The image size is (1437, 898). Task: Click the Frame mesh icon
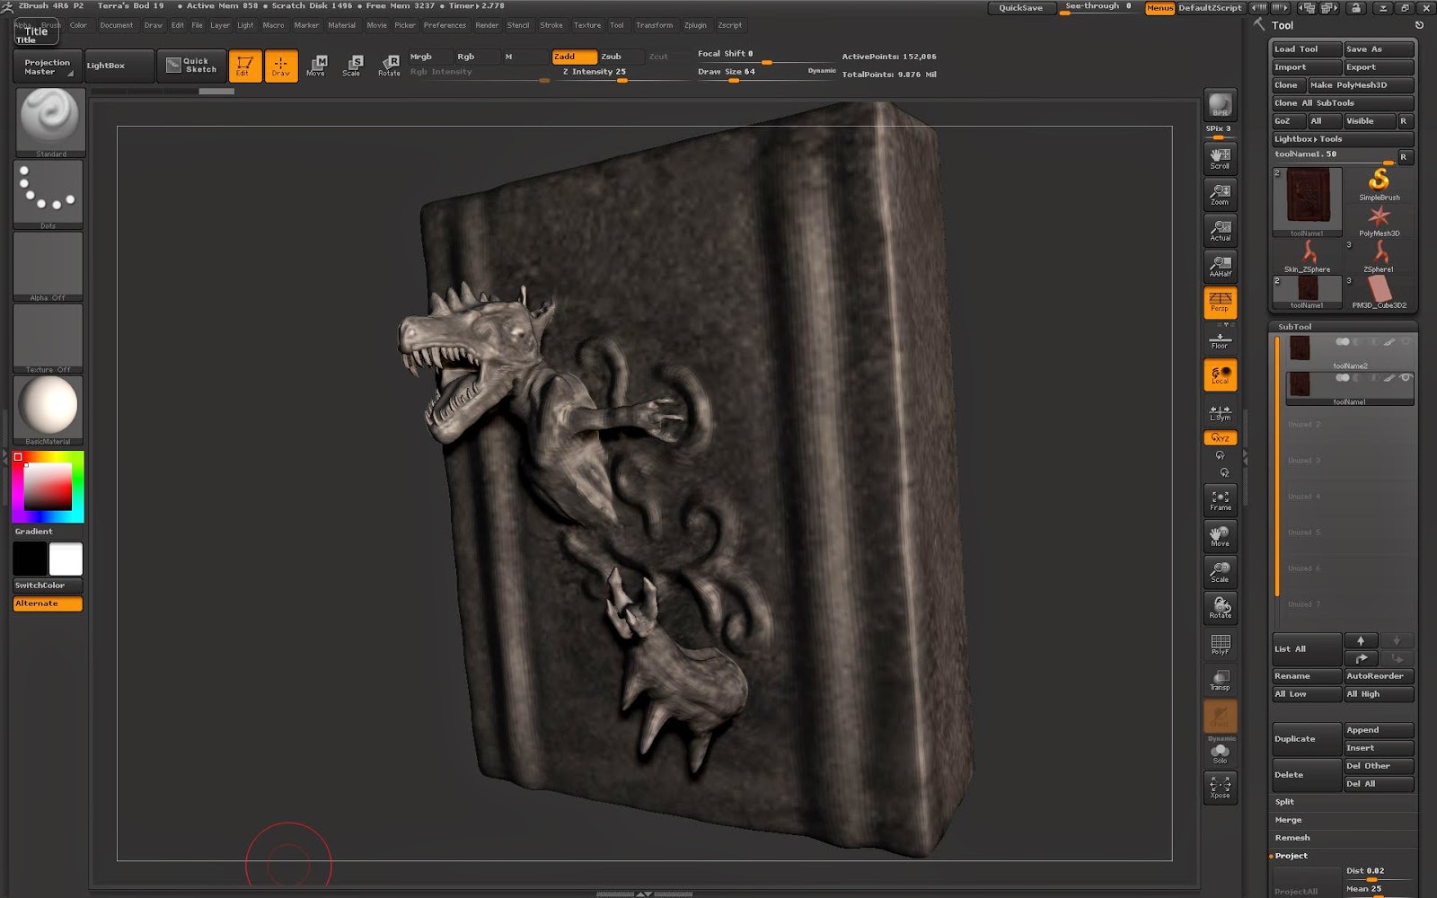tap(1220, 500)
